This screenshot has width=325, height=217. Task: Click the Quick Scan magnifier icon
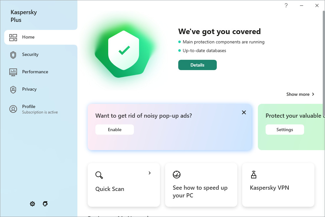coord(99,175)
